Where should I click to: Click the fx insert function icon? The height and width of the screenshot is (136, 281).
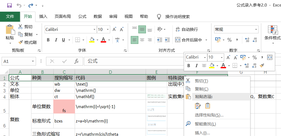tap(77, 61)
